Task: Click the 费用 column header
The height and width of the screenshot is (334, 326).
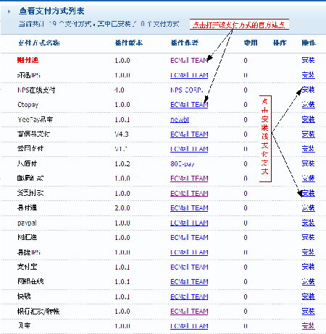Action: pos(251,43)
